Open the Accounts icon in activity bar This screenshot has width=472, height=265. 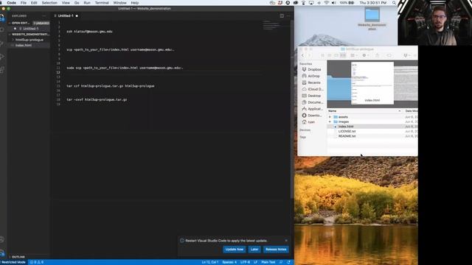1,239
